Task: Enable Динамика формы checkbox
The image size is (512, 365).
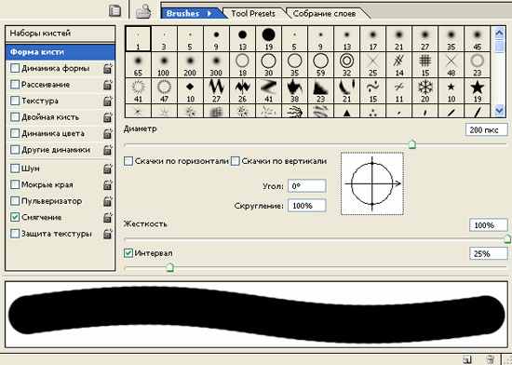Action: (x=15, y=69)
